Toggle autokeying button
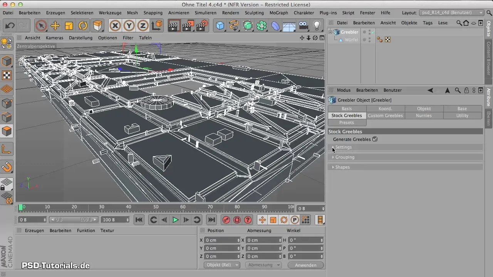Viewport: 493px width, 277px height. tap(237, 220)
